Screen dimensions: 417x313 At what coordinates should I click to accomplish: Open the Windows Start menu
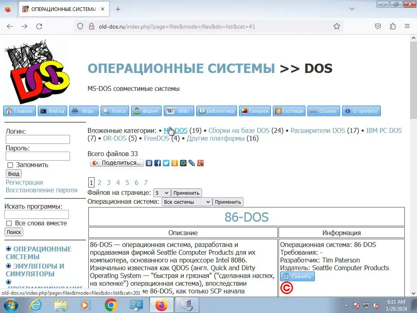click(11, 305)
